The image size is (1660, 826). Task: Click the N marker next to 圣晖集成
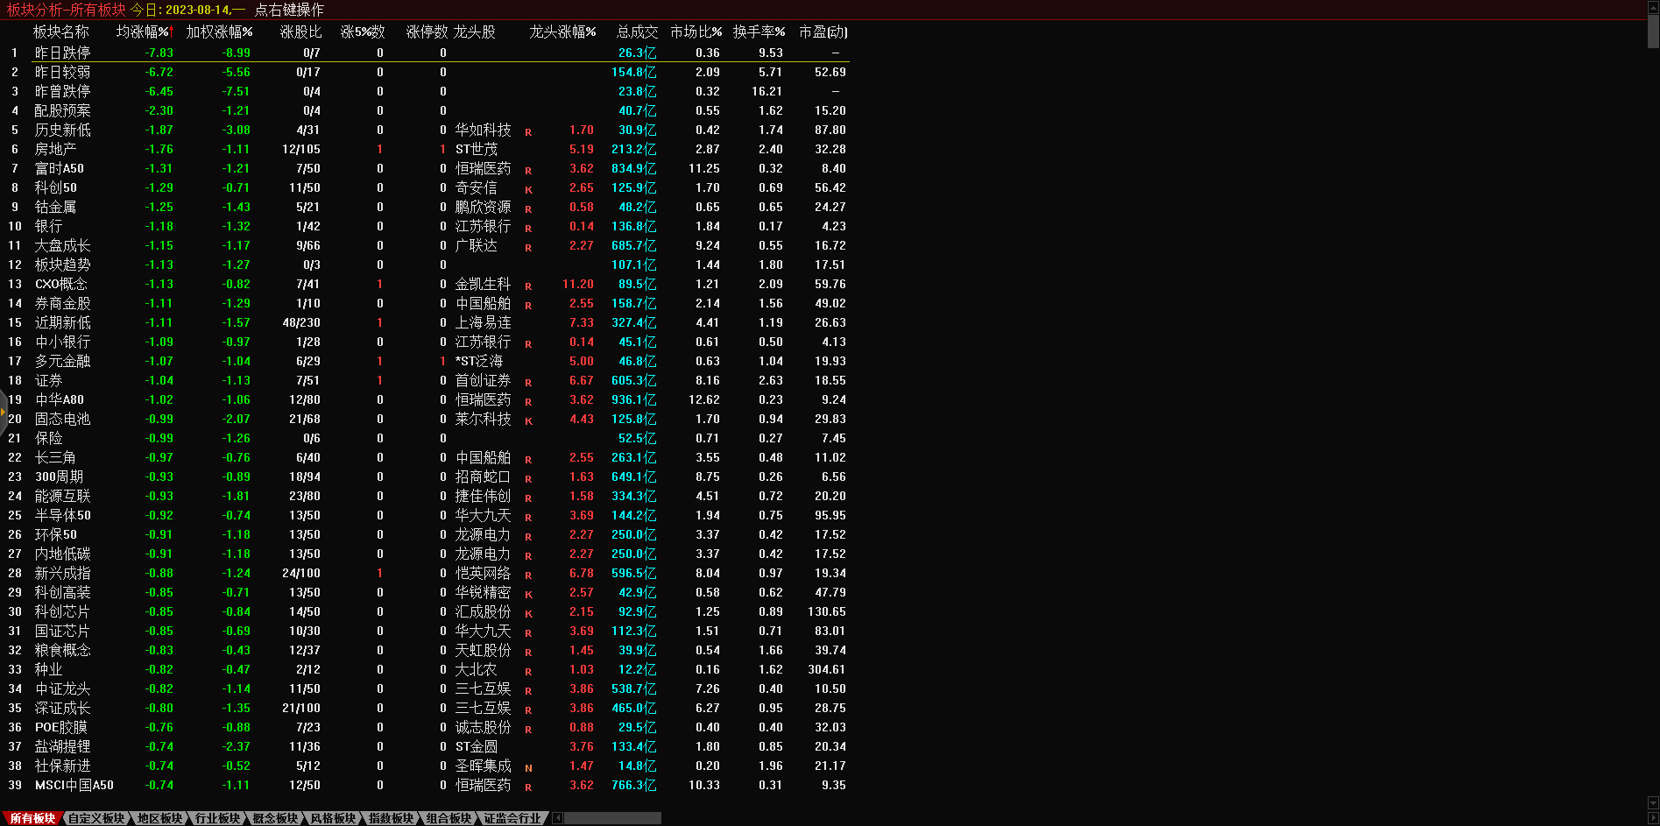coord(528,768)
